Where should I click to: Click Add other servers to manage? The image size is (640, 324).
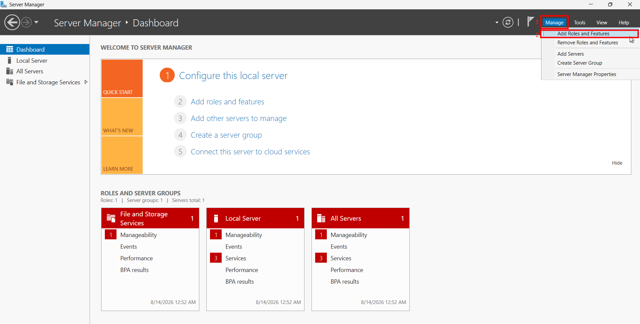click(x=239, y=118)
